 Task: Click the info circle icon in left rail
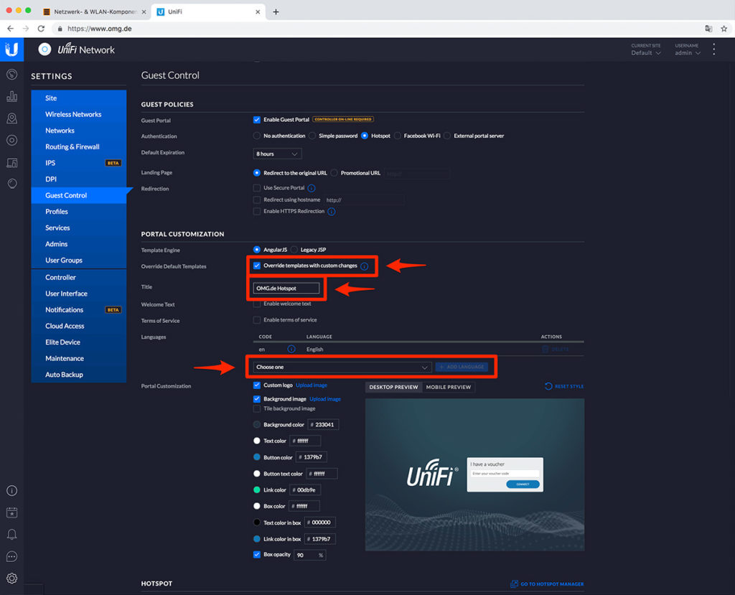[11, 490]
